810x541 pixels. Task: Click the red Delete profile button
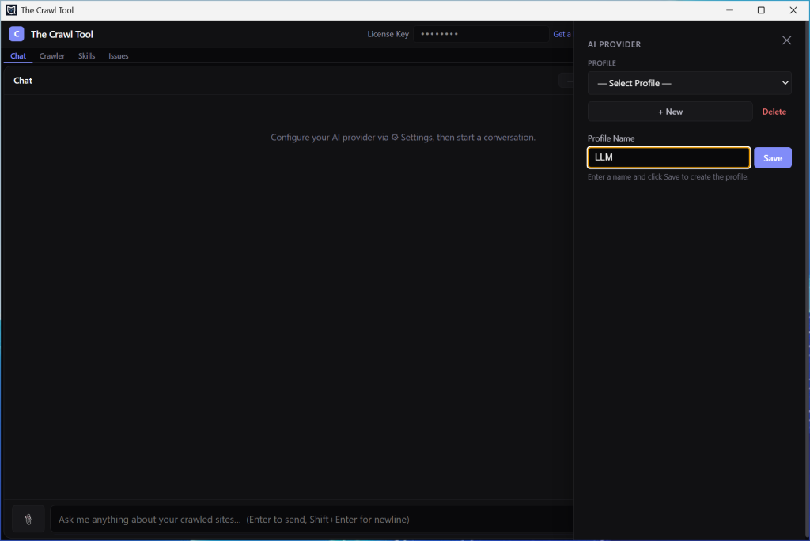[x=774, y=112]
